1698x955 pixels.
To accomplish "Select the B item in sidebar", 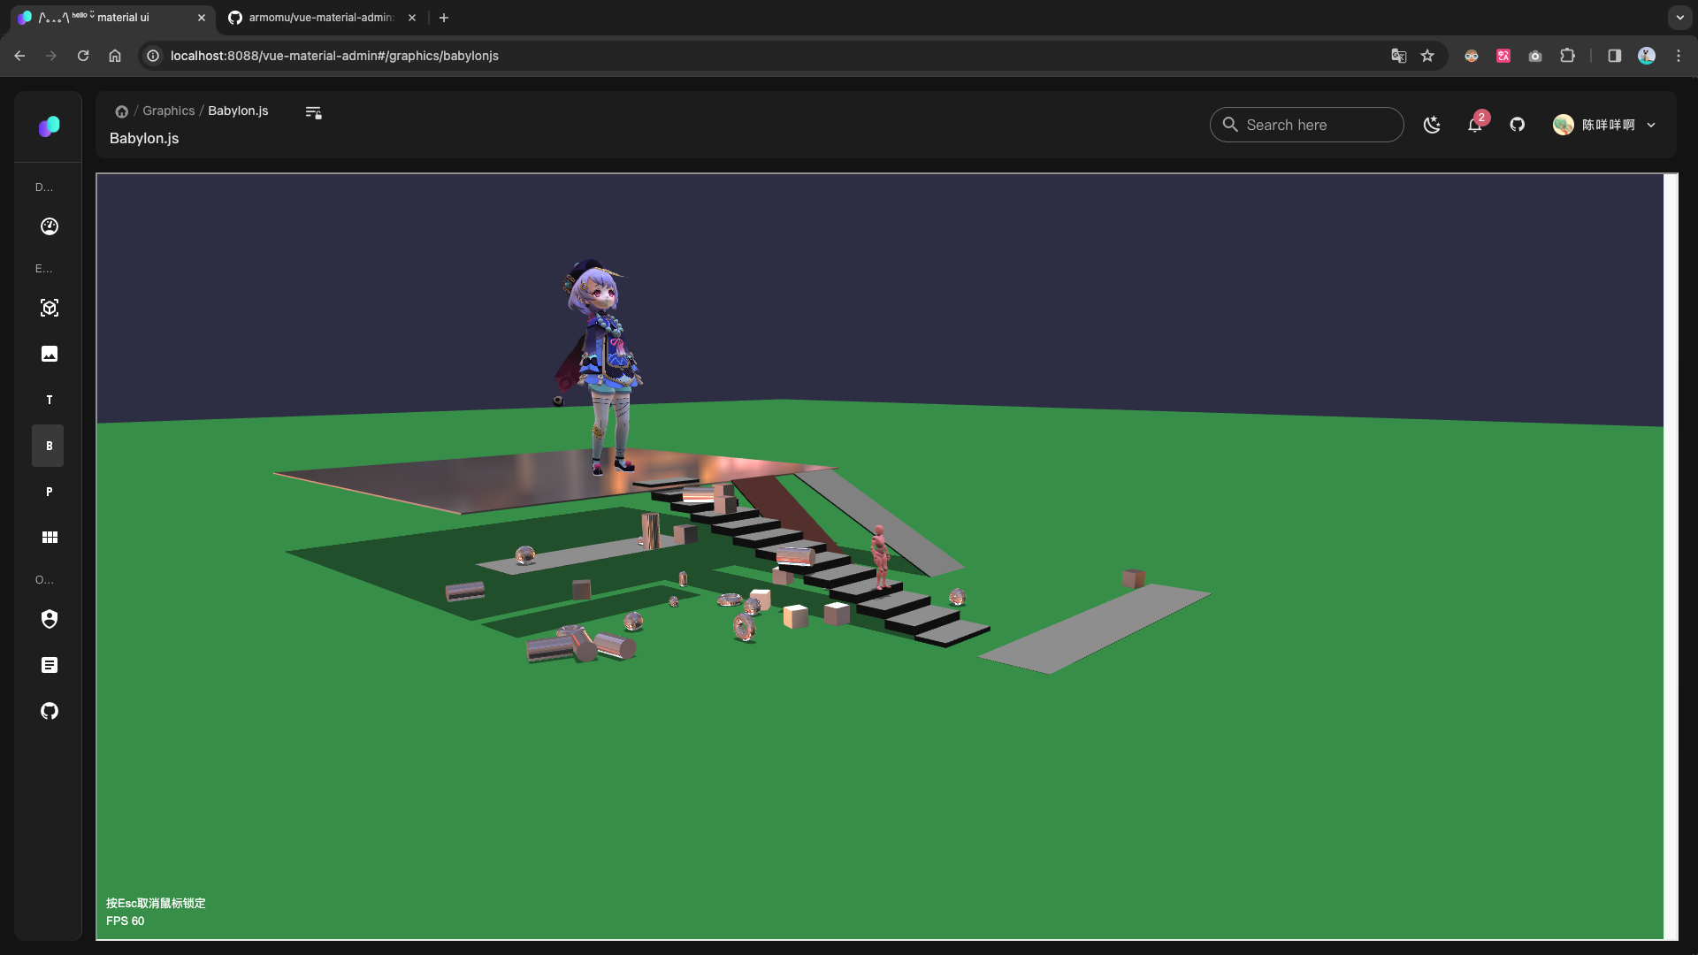I will click(x=50, y=446).
